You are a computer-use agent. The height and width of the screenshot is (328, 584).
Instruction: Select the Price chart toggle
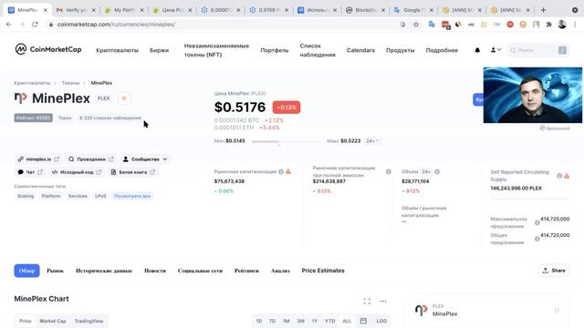(x=26, y=321)
